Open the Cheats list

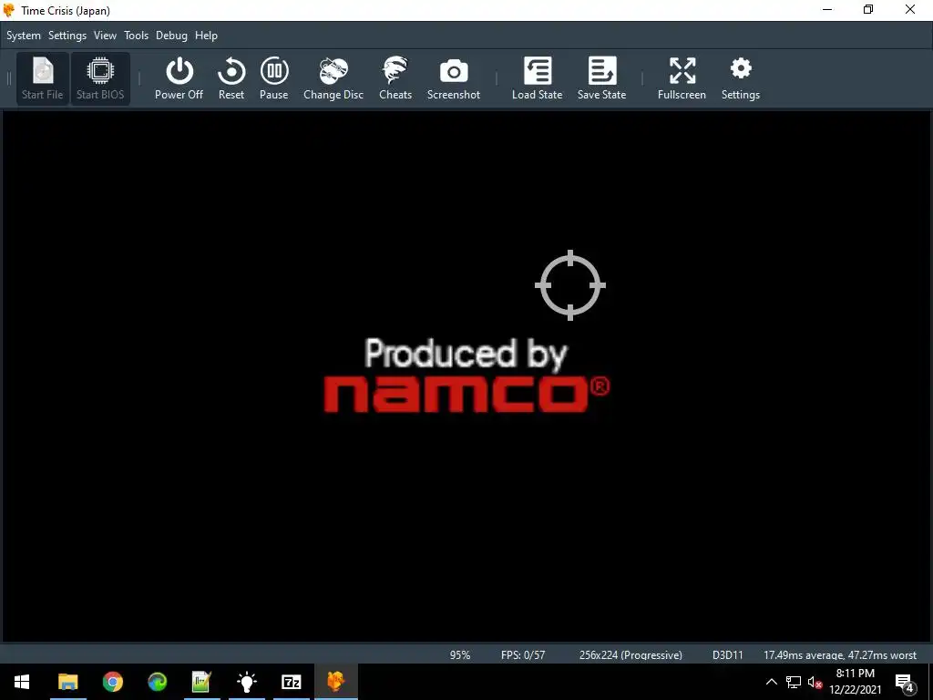pyautogui.click(x=395, y=78)
